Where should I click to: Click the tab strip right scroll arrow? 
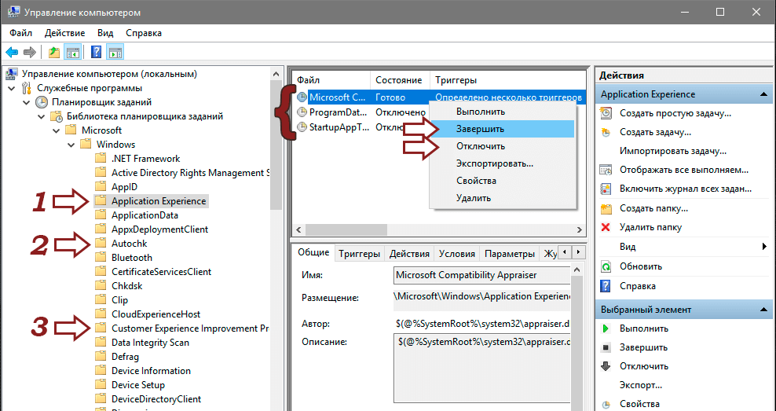click(579, 253)
